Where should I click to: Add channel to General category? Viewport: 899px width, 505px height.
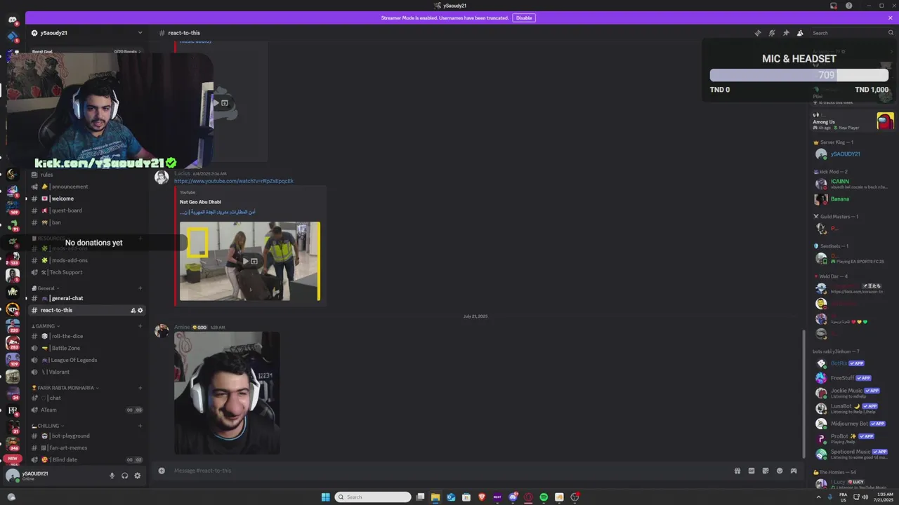[x=140, y=288]
